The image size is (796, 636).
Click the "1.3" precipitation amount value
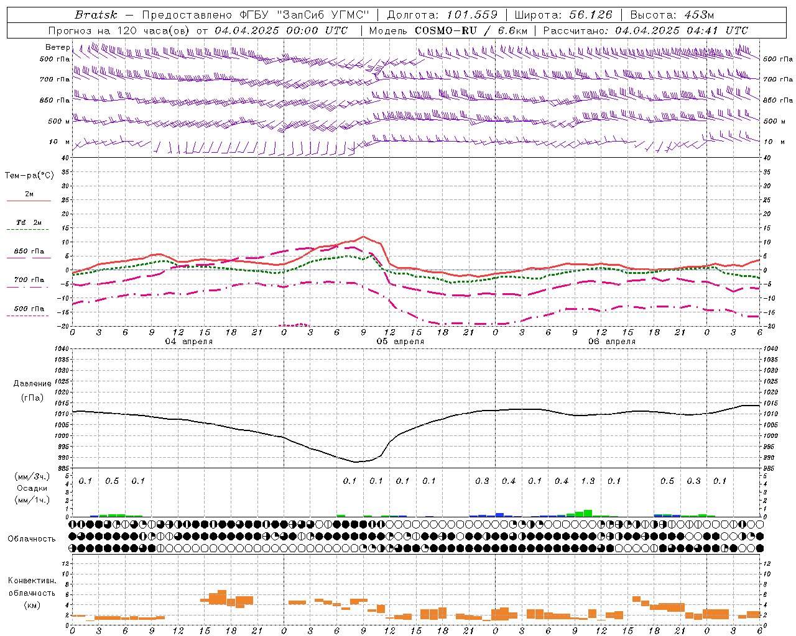(588, 481)
